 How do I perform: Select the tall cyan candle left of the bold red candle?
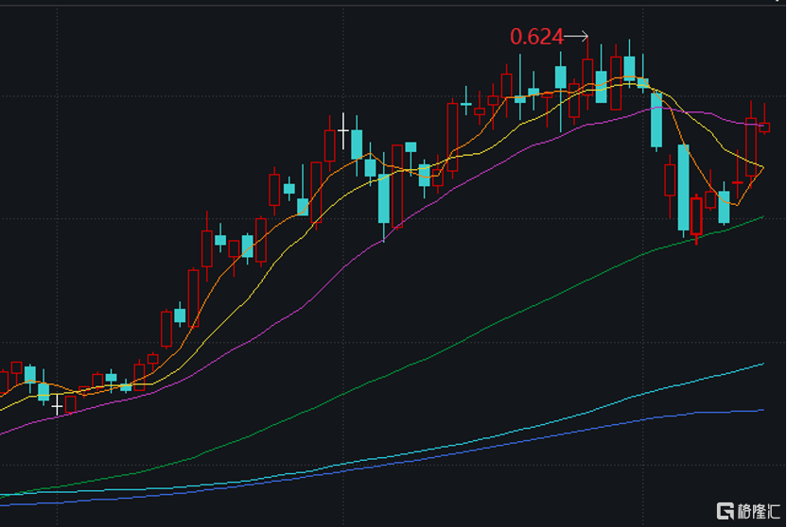click(x=683, y=187)
